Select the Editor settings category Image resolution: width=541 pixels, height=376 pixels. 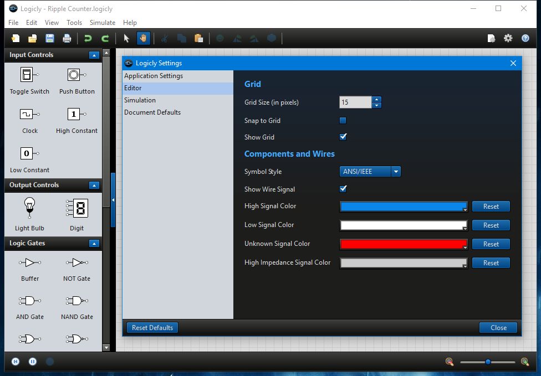pyautogui.click(x=178, y=88)
